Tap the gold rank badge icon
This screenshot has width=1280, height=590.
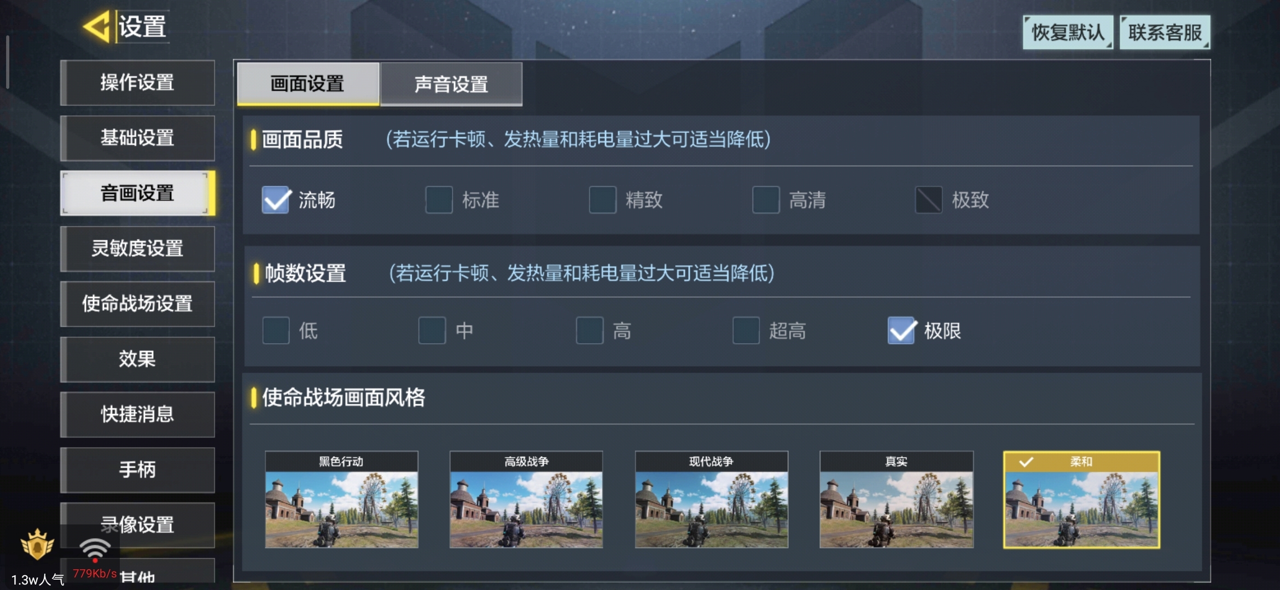(37, 544)
